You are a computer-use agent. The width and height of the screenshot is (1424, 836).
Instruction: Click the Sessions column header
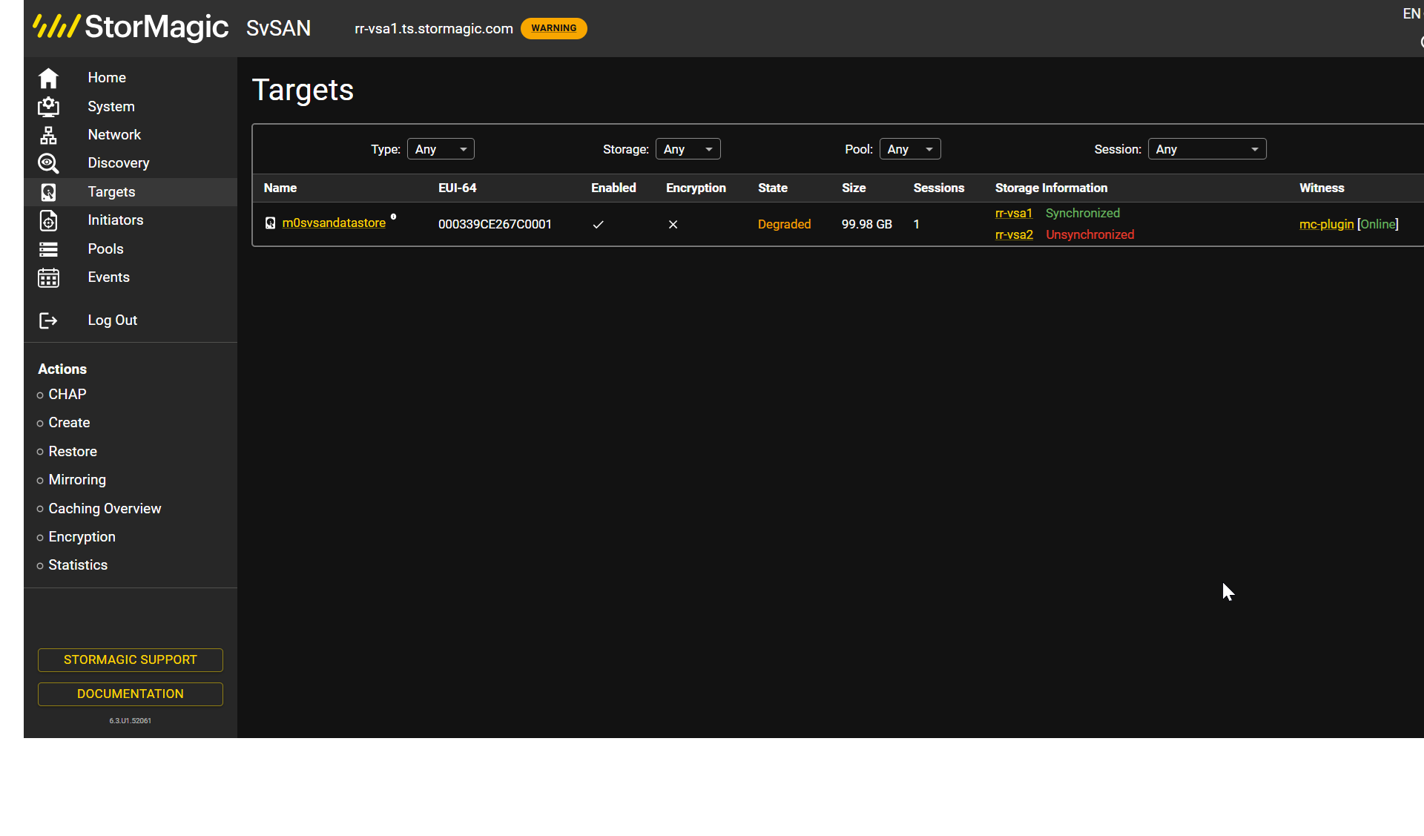939,188
